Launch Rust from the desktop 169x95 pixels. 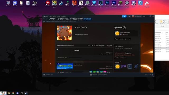[x=74, y=3]
